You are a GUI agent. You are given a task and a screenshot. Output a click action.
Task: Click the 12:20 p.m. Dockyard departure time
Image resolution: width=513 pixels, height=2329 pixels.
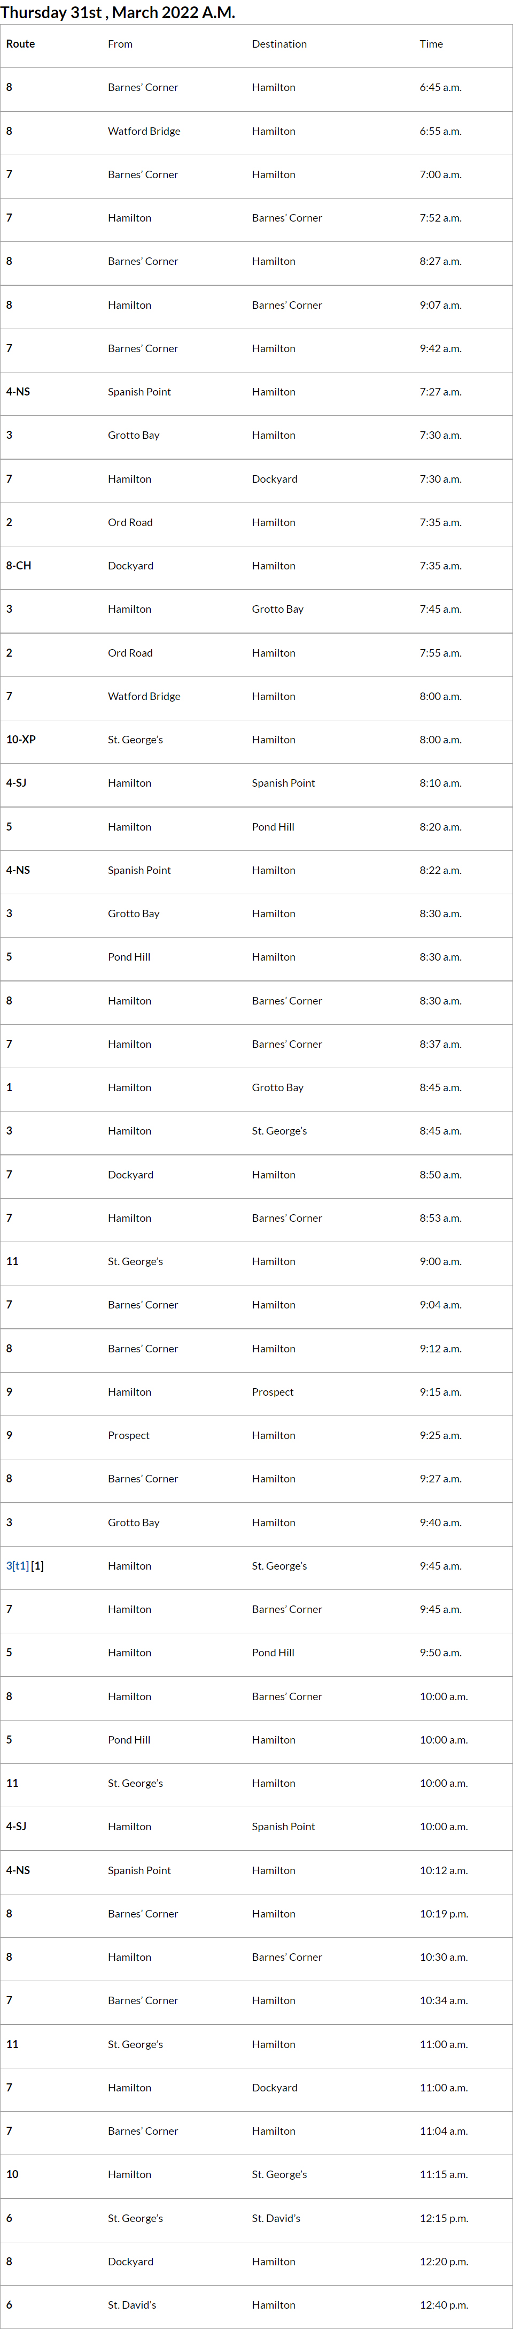pyautogui.click(x=444, y=2261)
